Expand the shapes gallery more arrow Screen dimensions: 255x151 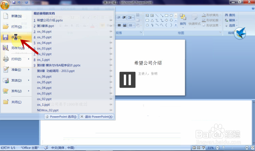[176, 25]
